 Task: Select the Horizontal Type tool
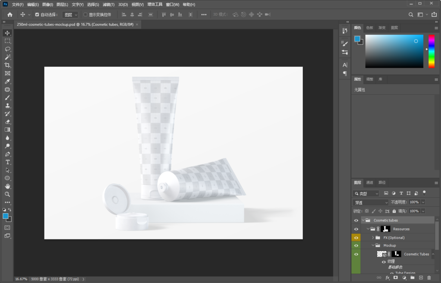(x=7, y=162)
